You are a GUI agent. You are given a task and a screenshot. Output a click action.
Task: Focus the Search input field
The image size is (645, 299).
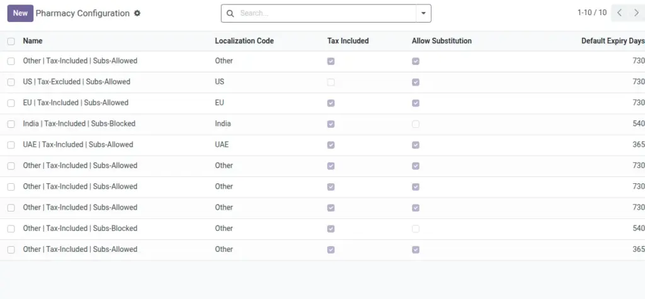click(327, 14)
